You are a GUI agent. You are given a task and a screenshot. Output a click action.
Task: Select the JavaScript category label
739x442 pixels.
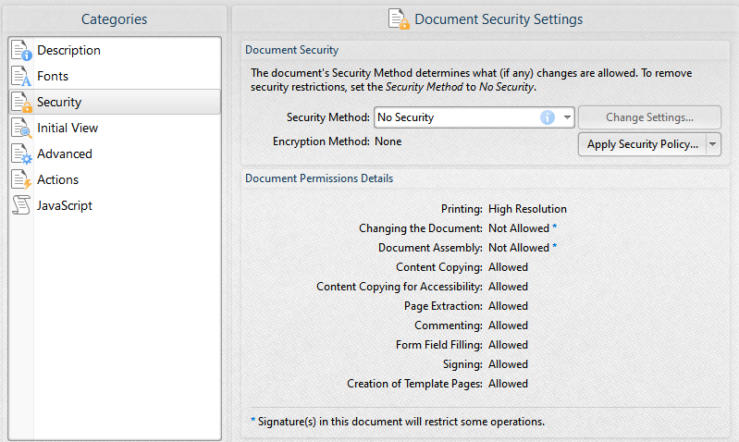[x=65, y=205]
